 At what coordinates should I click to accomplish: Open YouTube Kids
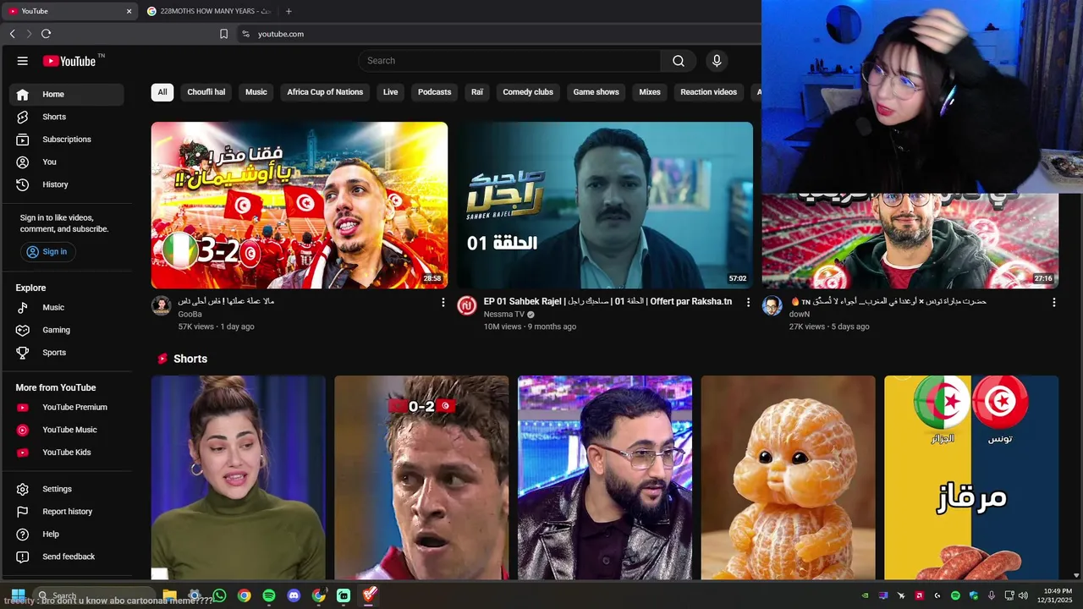pyautogui.click(x=66, y=453)
